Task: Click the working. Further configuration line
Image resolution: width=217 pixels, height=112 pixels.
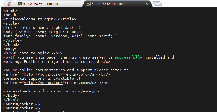Action: [x=57, y=62]
